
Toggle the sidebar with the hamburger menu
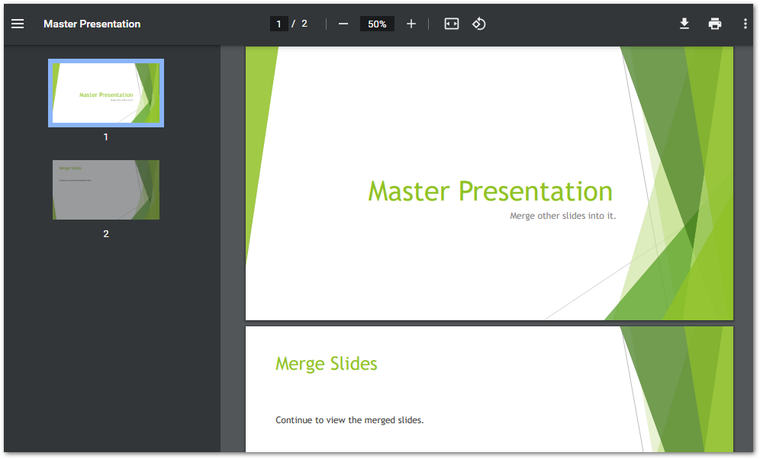[x=18, y=24]
